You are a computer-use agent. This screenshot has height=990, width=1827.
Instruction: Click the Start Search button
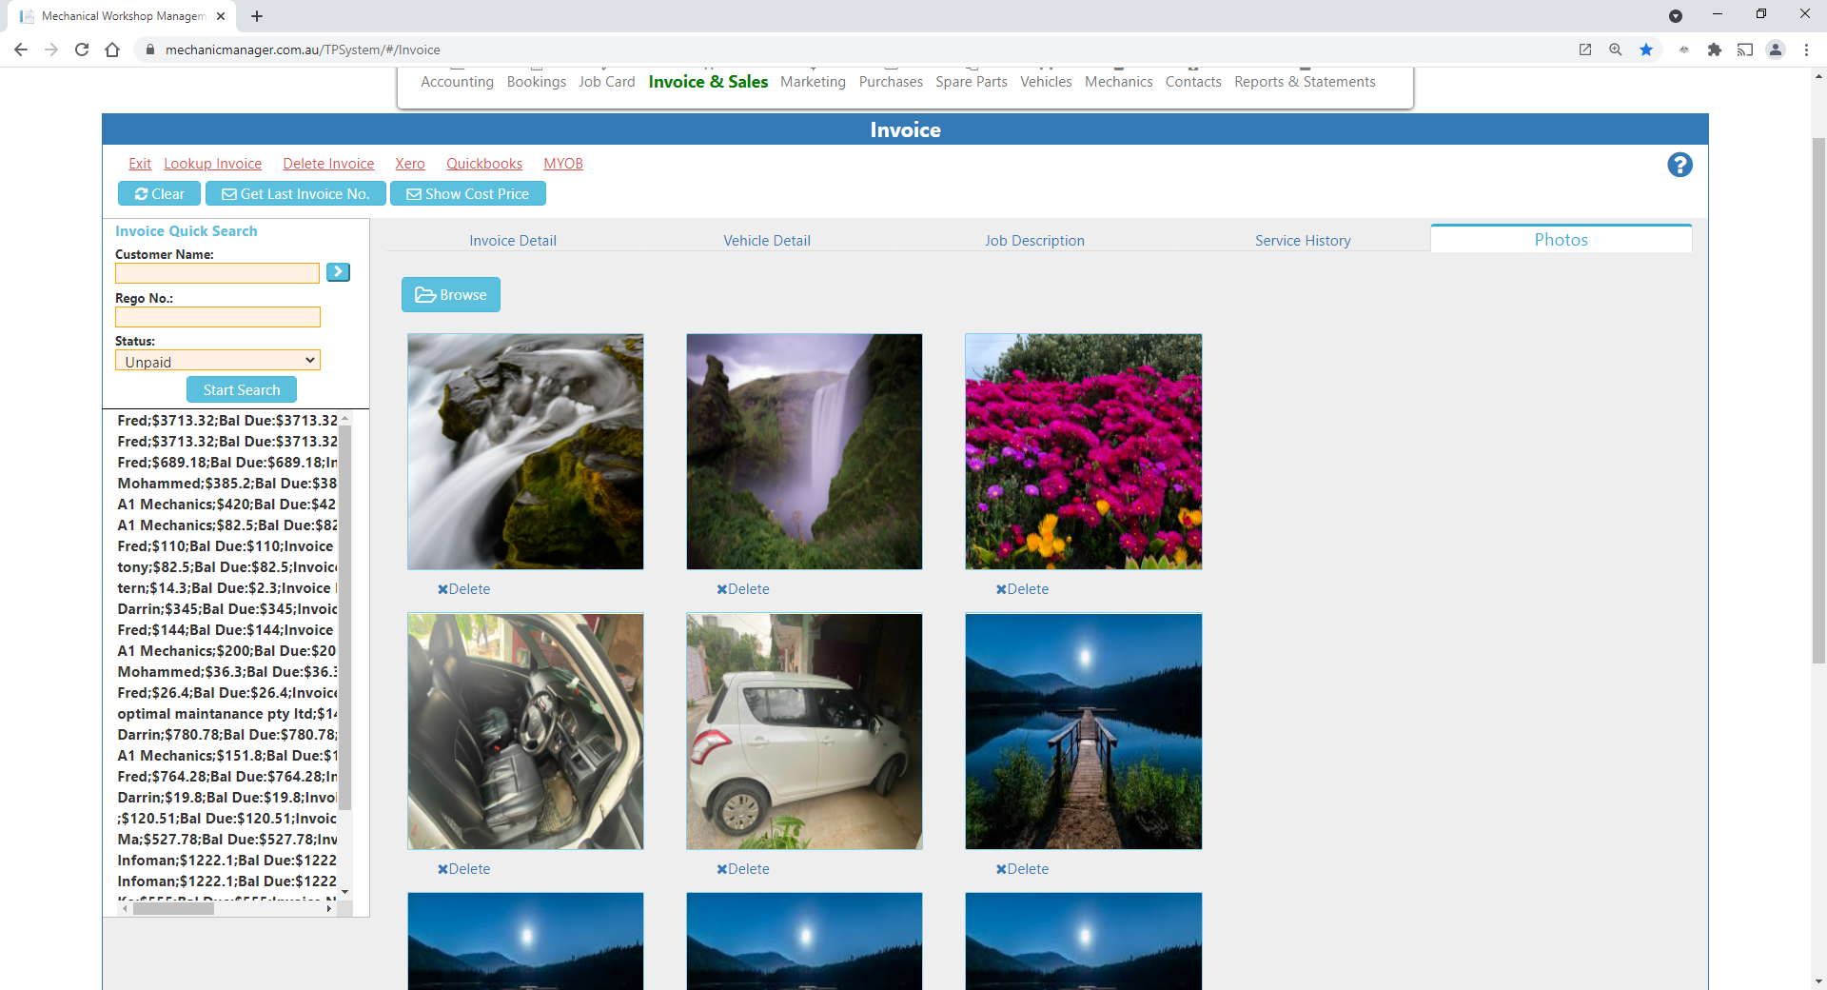pyautogui.click(x=242, y=389)
